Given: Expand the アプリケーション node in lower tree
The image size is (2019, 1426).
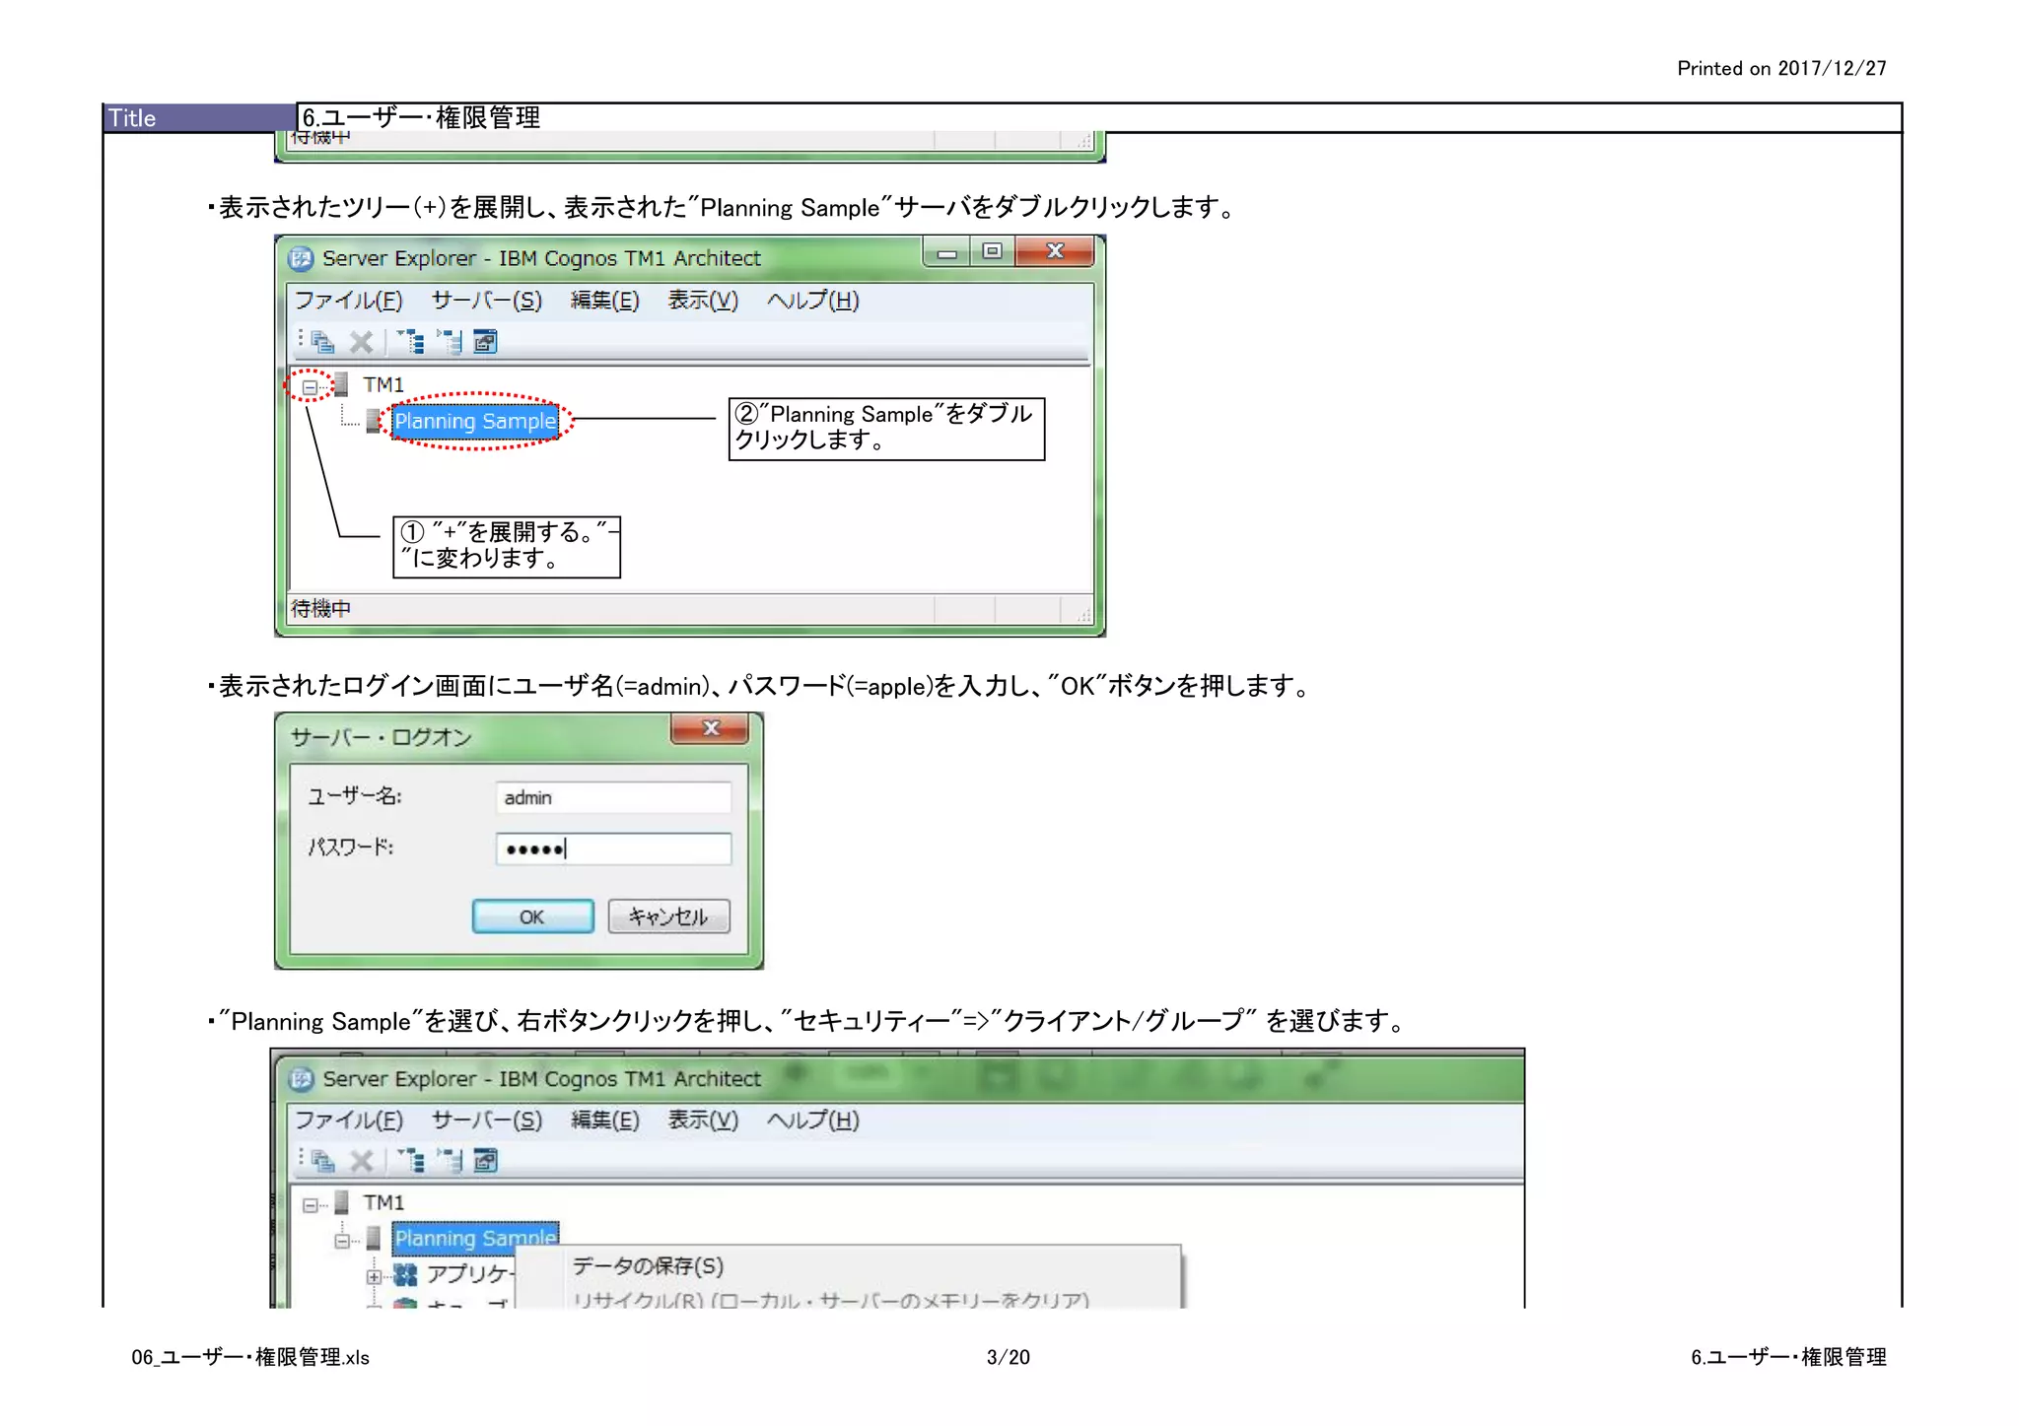Looking at the screenshot, I should [374, 1277].
